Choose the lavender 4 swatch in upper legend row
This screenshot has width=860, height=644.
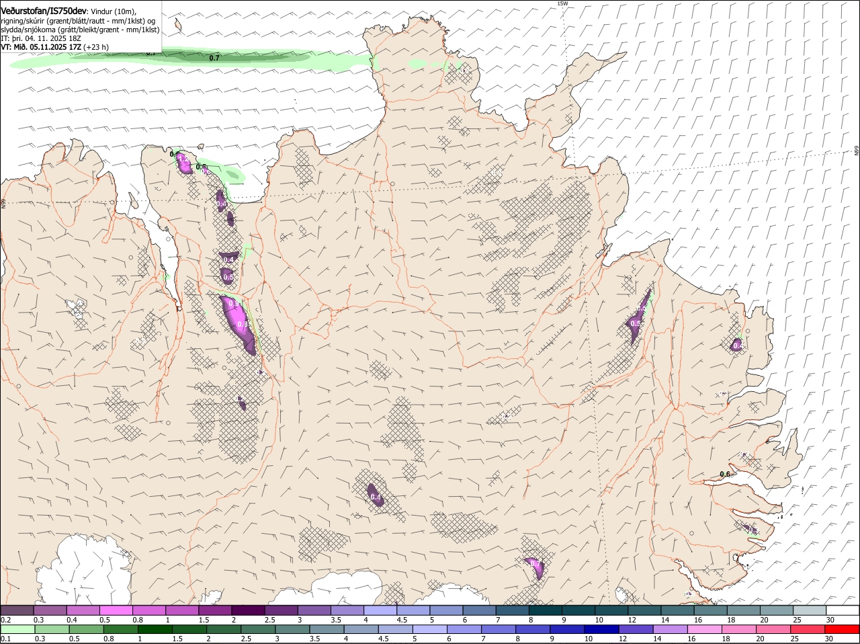pos(380,610)
